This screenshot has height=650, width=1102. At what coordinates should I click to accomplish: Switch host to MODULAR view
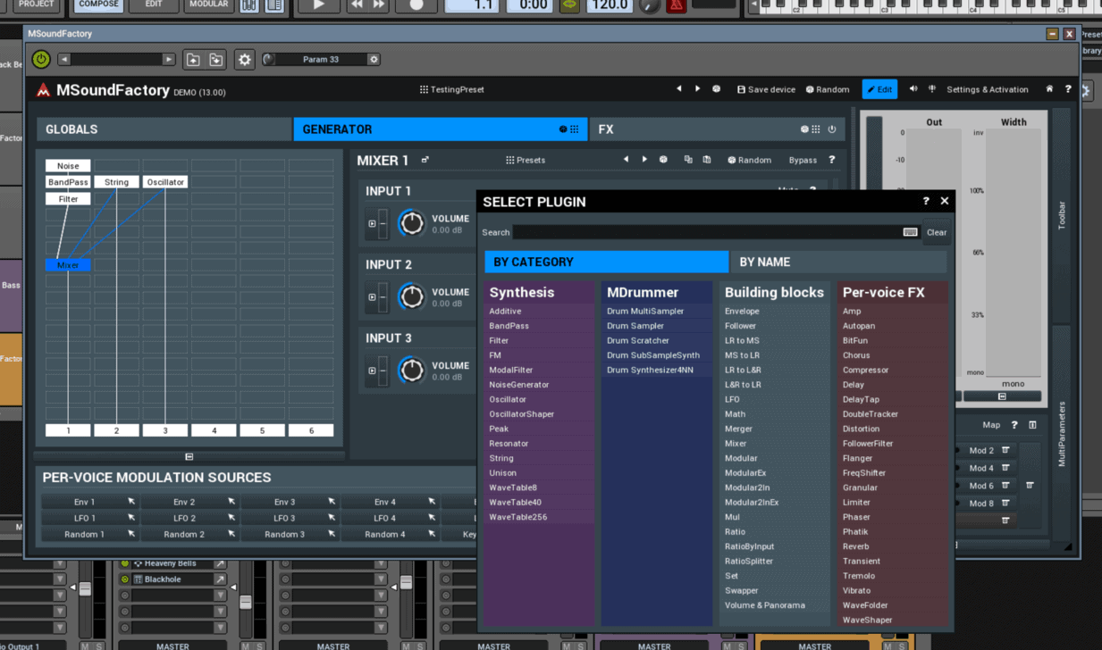(x=208, y=4)
